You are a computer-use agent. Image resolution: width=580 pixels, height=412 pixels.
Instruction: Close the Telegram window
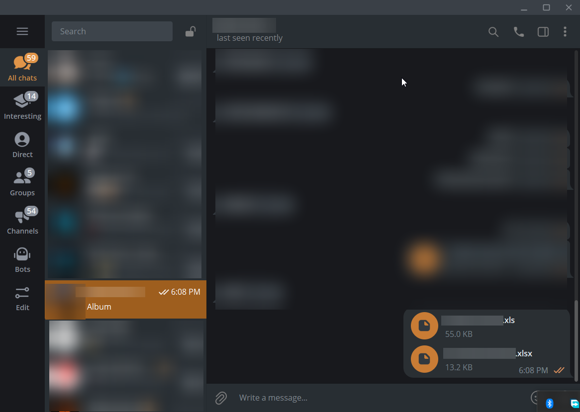(569, 8)
